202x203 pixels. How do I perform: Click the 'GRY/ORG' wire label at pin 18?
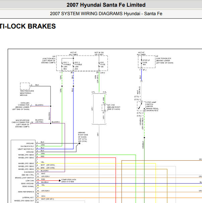(45, 191)
